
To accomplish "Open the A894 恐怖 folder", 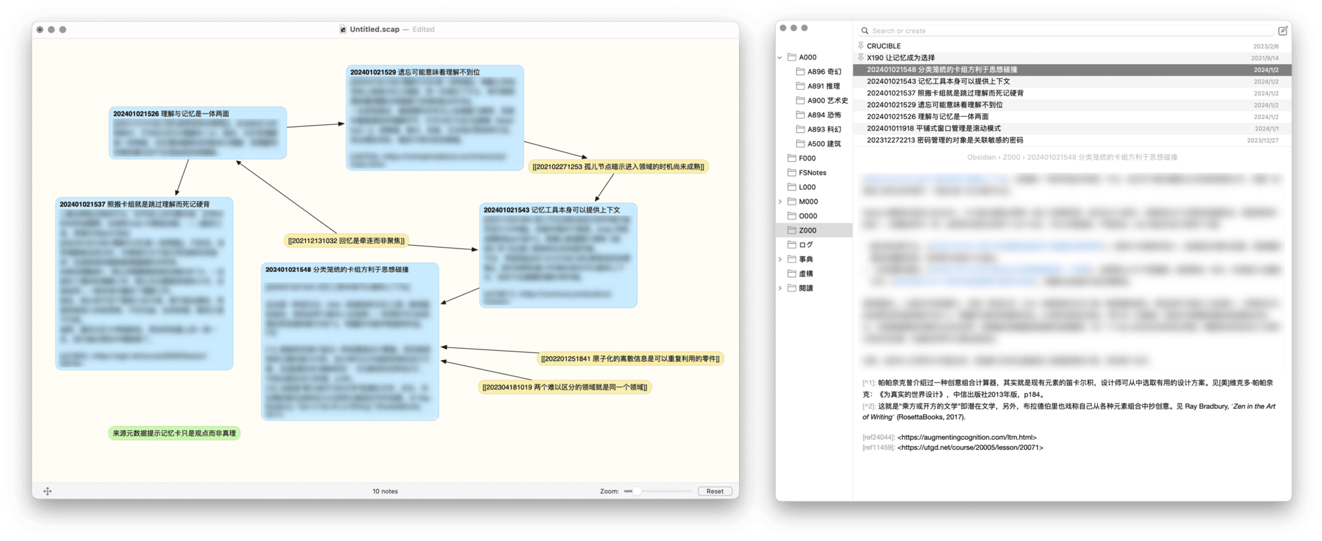I will (823, 115).
